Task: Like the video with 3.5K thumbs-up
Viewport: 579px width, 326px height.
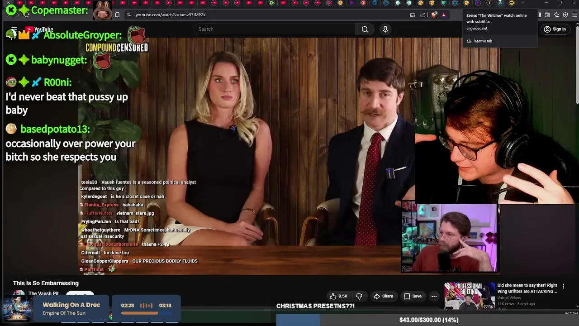Action: 338,296
